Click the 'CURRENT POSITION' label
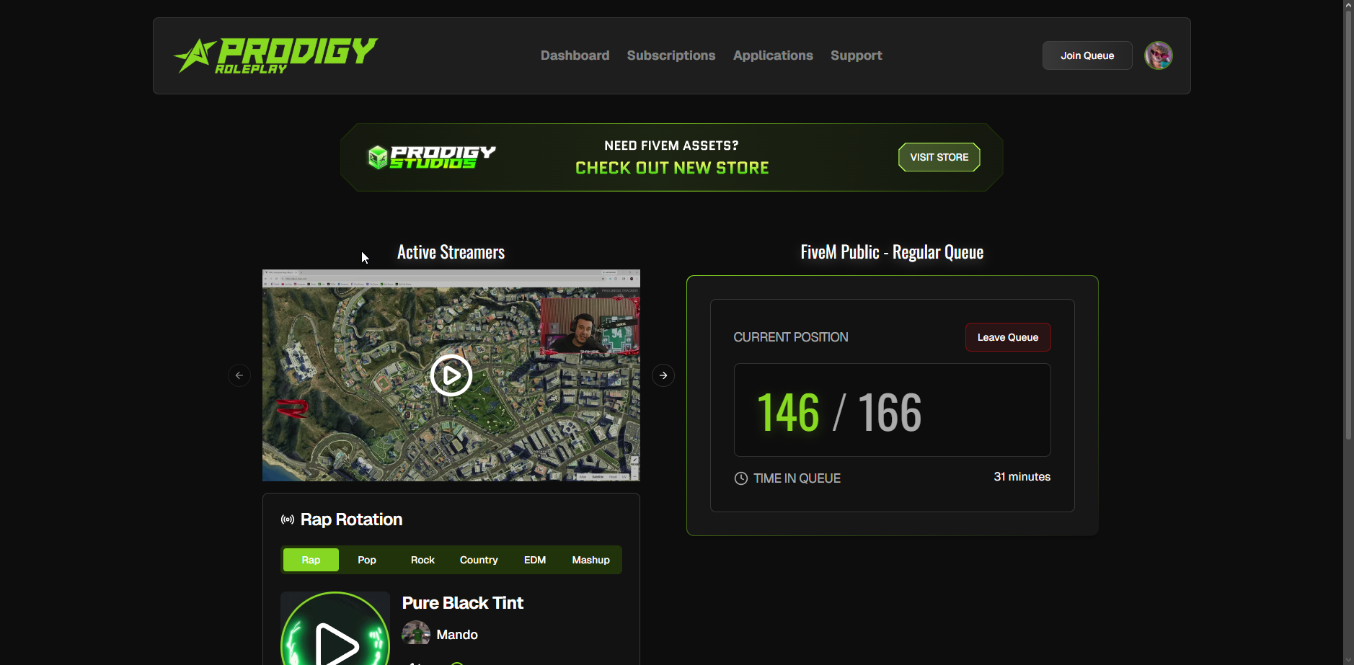The width and height of the screenshot is (1354, 665). point(791,337)
